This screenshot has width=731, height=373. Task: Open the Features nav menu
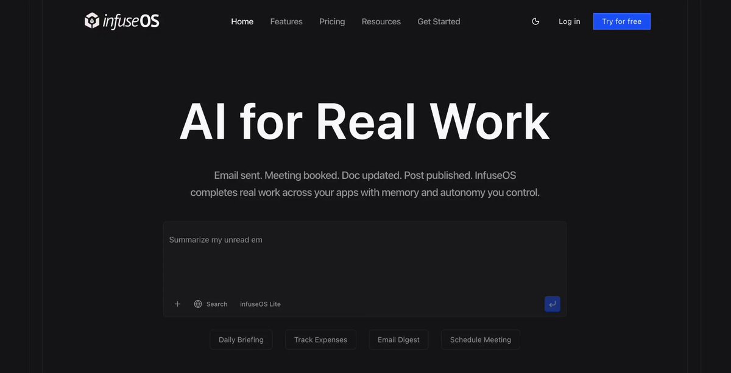tap(286, 21)
